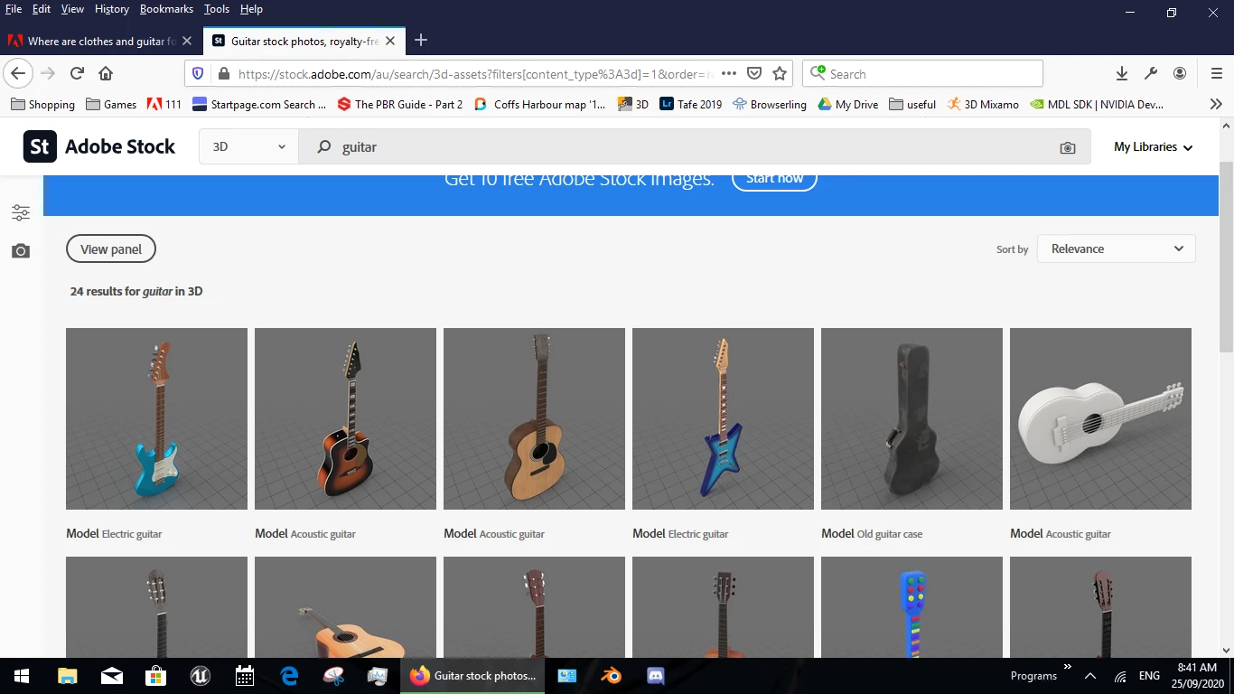Open the Firefox account avatar icon

[x=1180, y=73]
